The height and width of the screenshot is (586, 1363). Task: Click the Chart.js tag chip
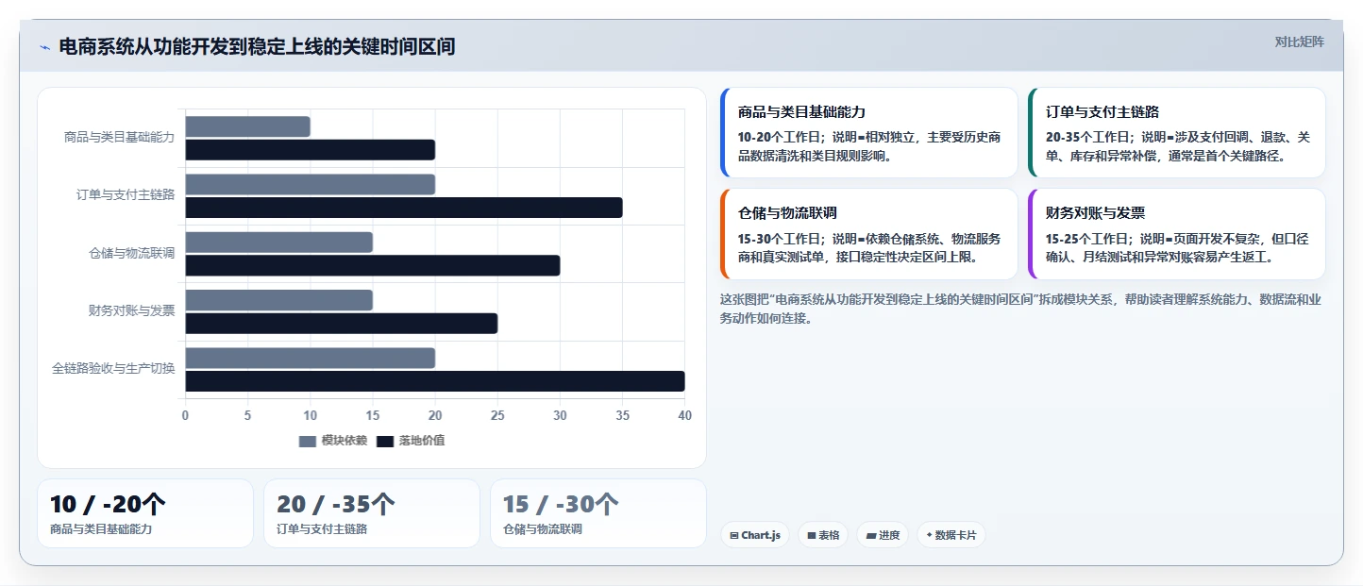tap(755, 535)
